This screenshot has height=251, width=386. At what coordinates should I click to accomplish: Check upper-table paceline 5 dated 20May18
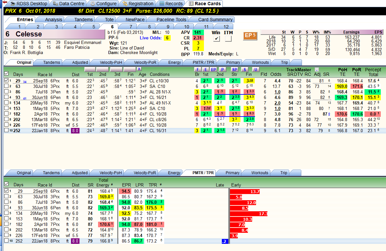7,103
